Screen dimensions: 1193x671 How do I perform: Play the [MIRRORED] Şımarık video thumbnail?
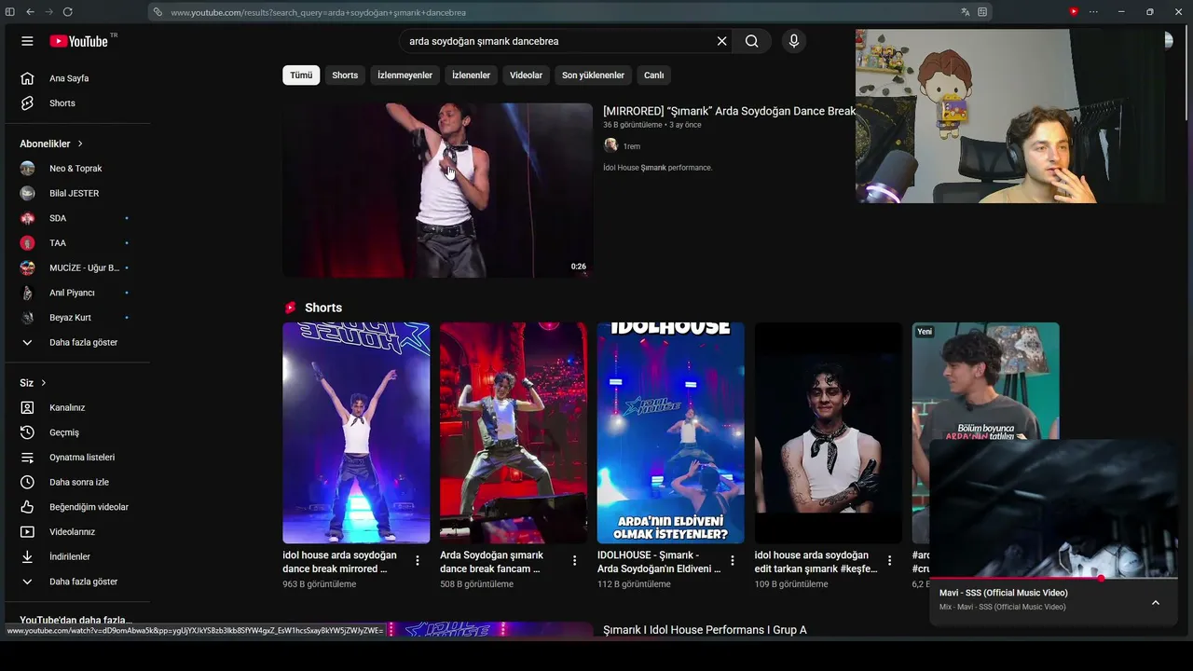point(437,190)
